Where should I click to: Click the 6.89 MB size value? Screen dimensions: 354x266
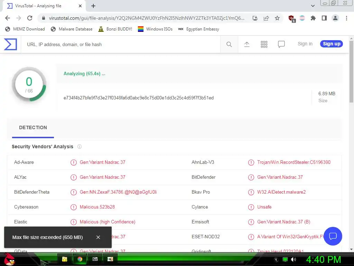[327, 94]
